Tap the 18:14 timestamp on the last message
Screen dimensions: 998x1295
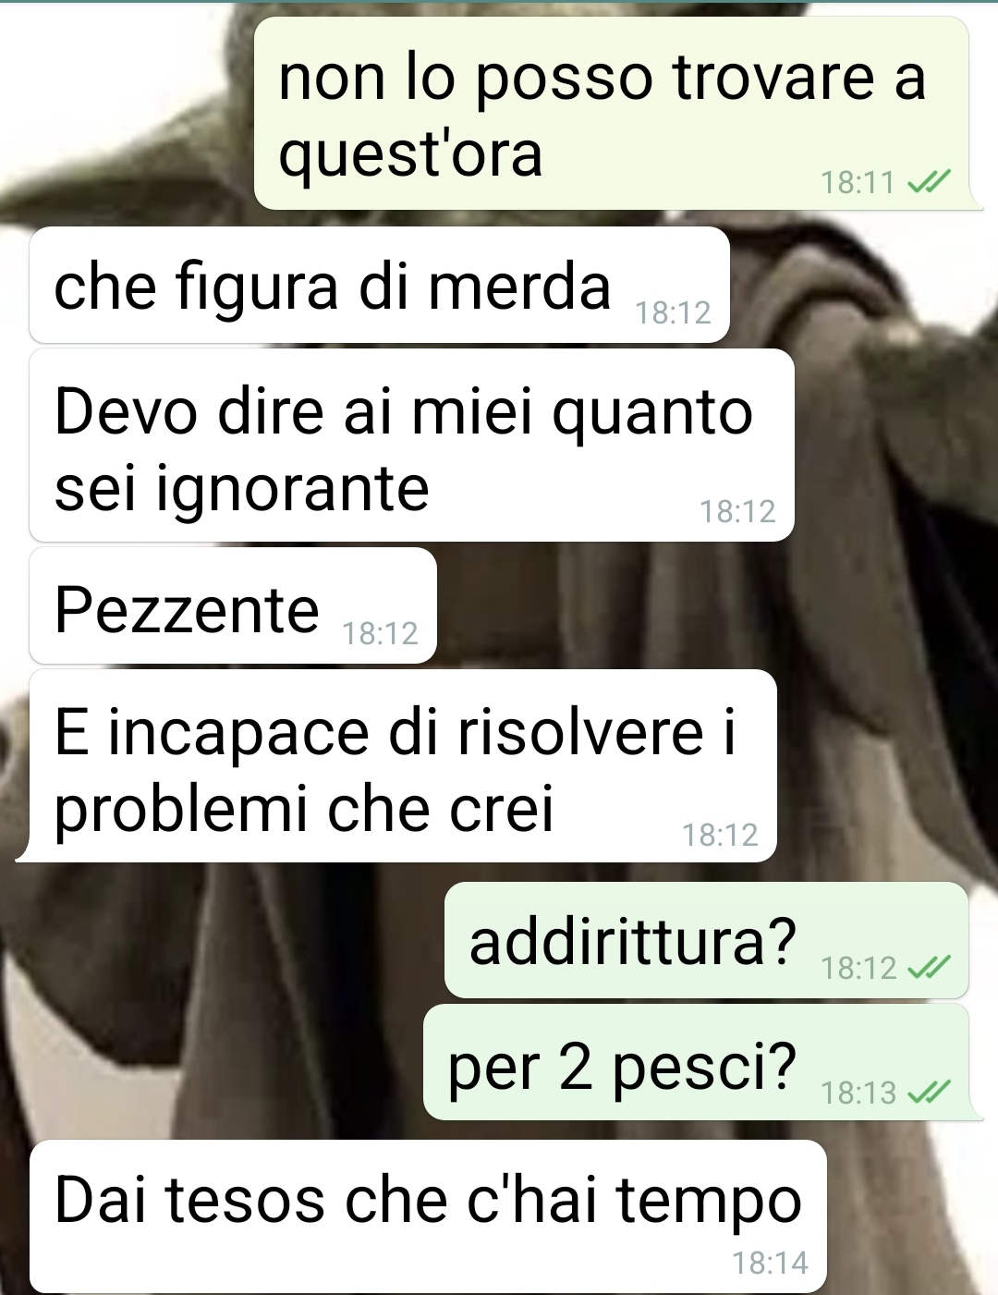click(x=770, y=1263)
